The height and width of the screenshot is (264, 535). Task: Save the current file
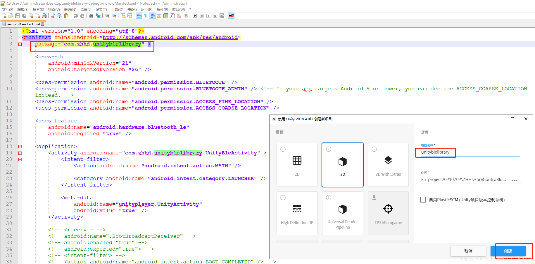pyautogui.click(x=17, y=15)
